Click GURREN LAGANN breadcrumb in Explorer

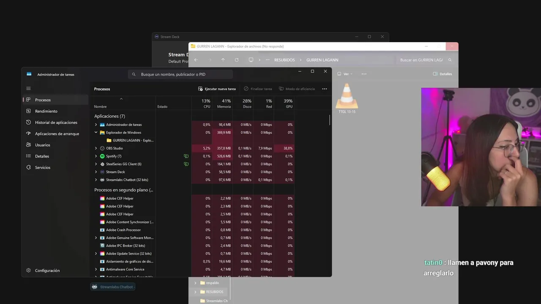pos(322,60)
